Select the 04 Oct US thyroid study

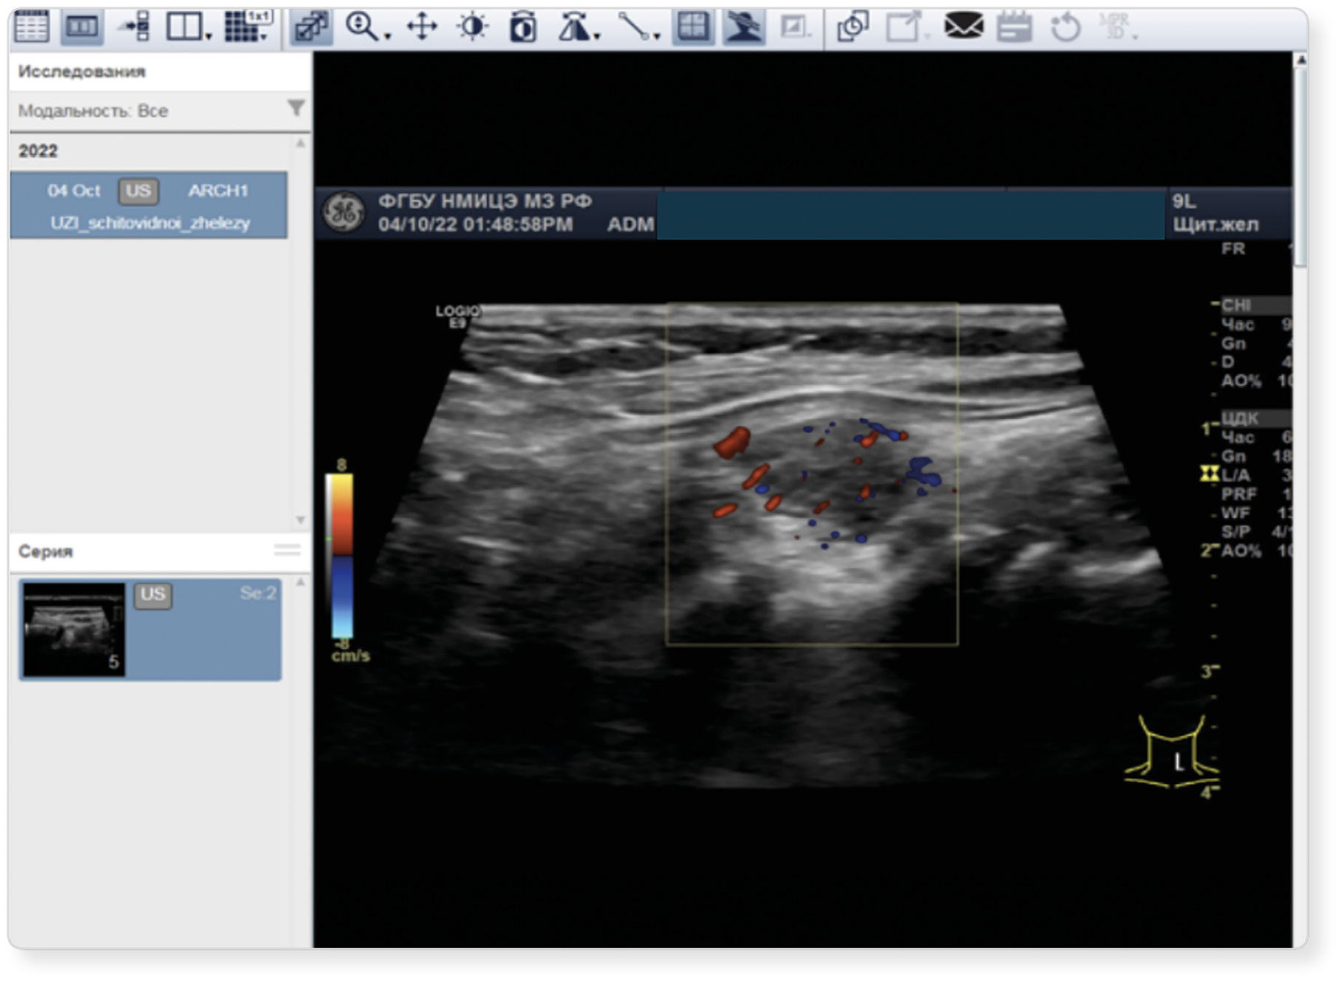(149, 205)
